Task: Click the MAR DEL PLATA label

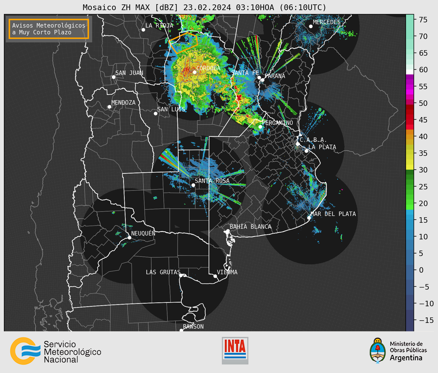Action: click(x=333, y=214)
